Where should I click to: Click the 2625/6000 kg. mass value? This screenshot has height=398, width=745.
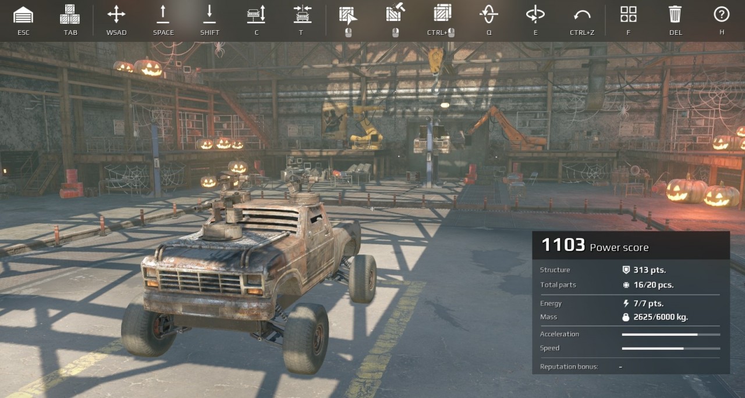[x=662, y=317]
